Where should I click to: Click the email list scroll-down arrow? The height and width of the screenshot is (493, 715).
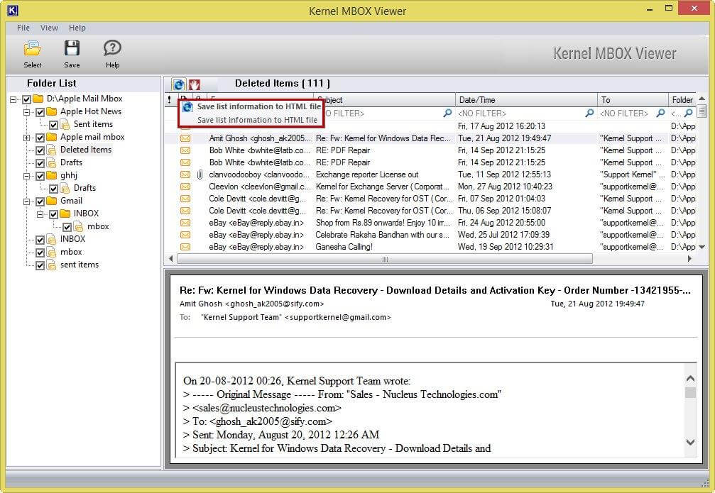[702, 247]
